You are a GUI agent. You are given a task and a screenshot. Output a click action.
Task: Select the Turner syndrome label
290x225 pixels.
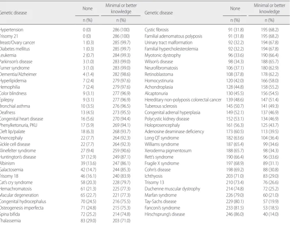[15, 68]
